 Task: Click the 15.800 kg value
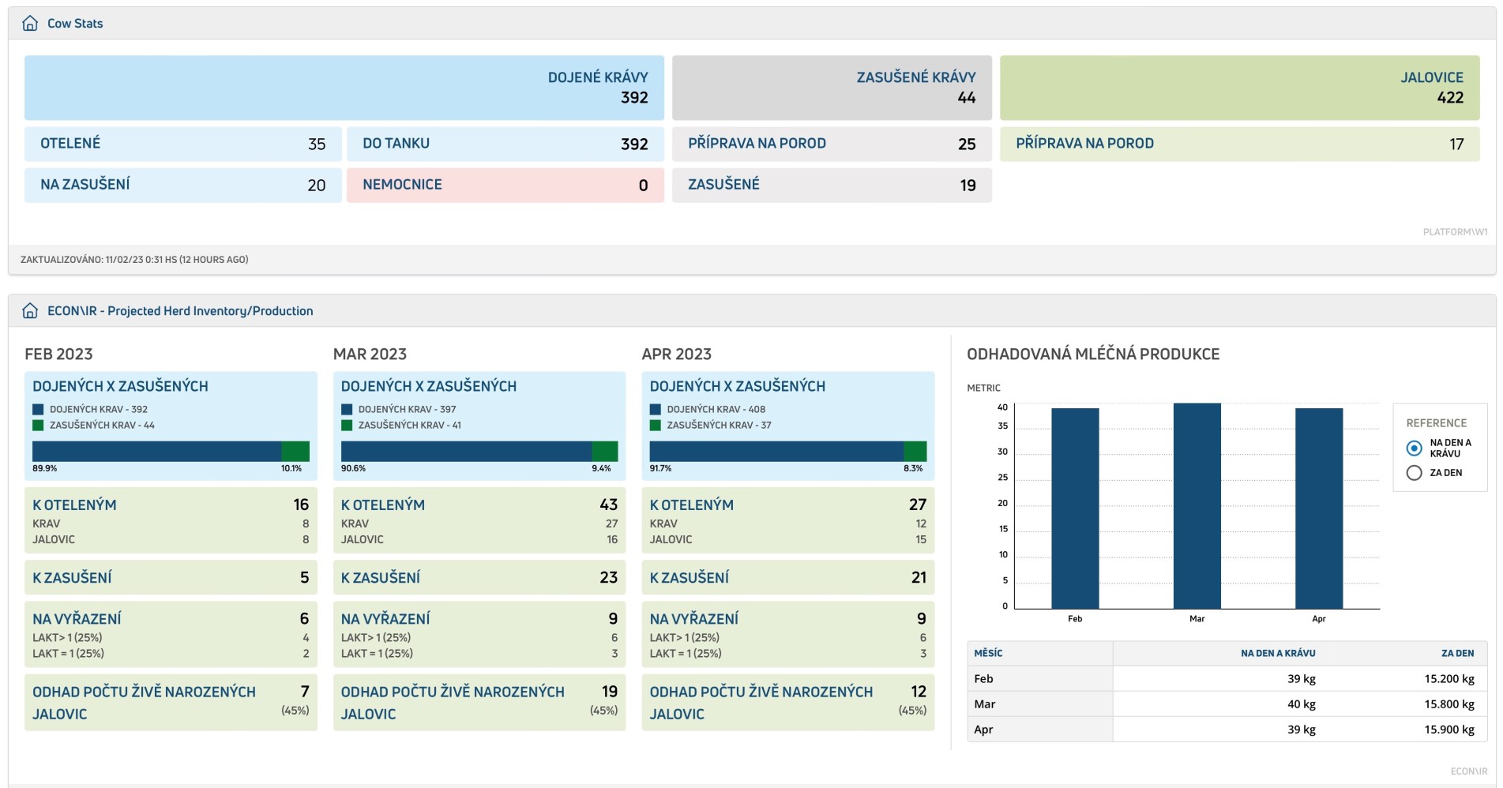[x=1449, y=704]
